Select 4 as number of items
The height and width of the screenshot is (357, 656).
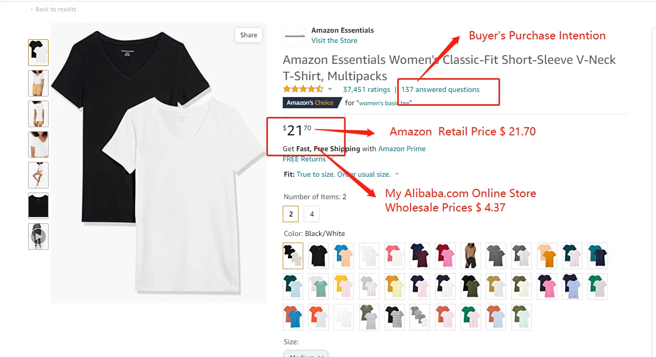[311, 214]
